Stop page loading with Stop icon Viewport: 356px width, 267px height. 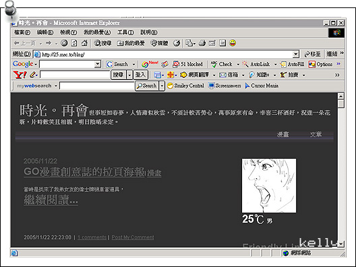point(64,43)
